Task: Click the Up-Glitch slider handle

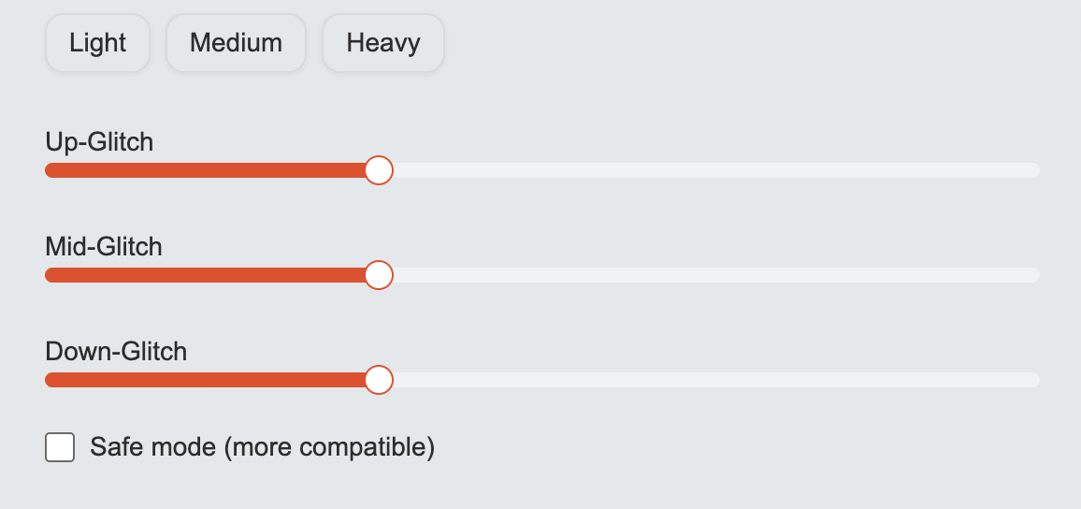Action: [378, 170]
